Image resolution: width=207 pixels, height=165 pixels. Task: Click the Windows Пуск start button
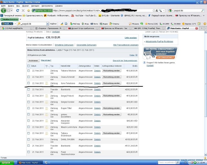click(7, 163)
